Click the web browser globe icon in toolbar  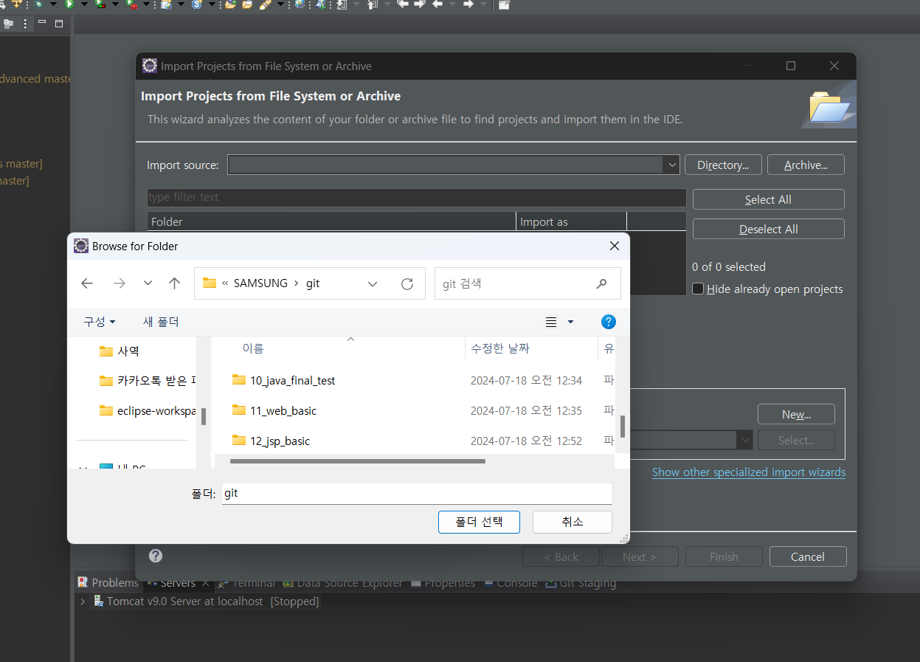point(300,4)
